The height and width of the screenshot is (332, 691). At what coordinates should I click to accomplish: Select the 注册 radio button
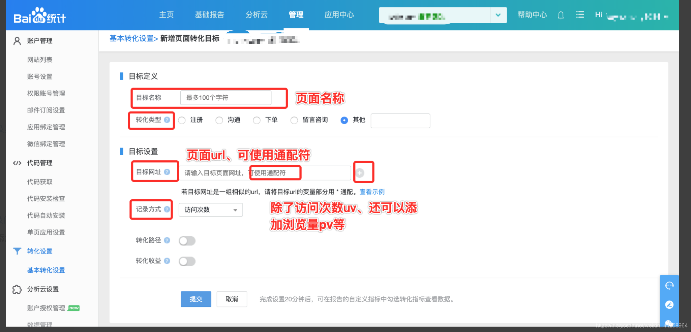pos(182,121)
